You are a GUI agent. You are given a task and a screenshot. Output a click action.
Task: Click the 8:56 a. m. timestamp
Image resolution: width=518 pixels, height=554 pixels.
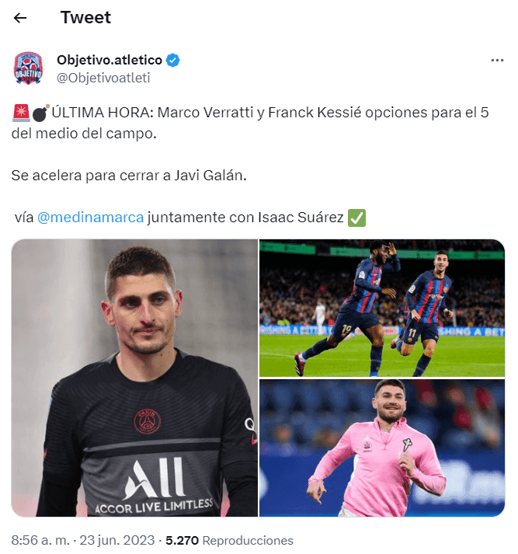[x=40, y=540]
